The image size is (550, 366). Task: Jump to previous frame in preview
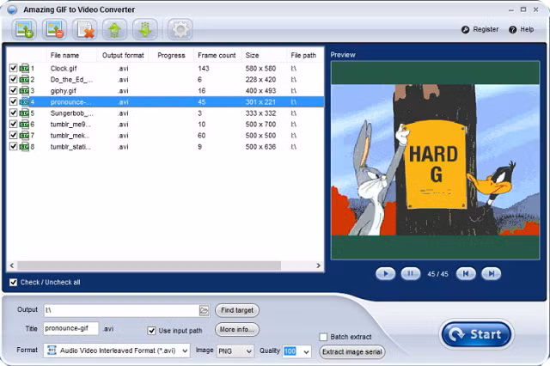466,273
